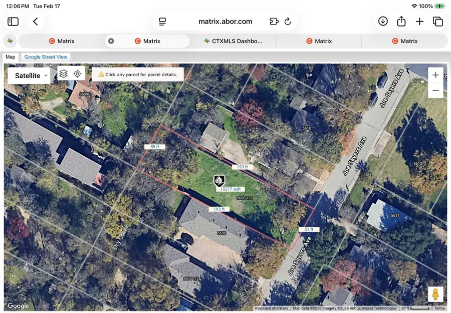Click the locate target icon
Screen dimensions: 451x313
(x=77, y=74)
